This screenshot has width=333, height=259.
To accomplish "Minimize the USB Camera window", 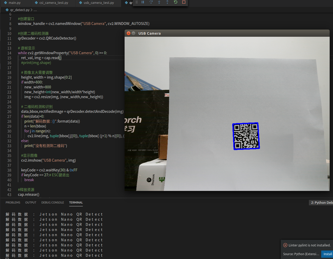I will (133, 33).
